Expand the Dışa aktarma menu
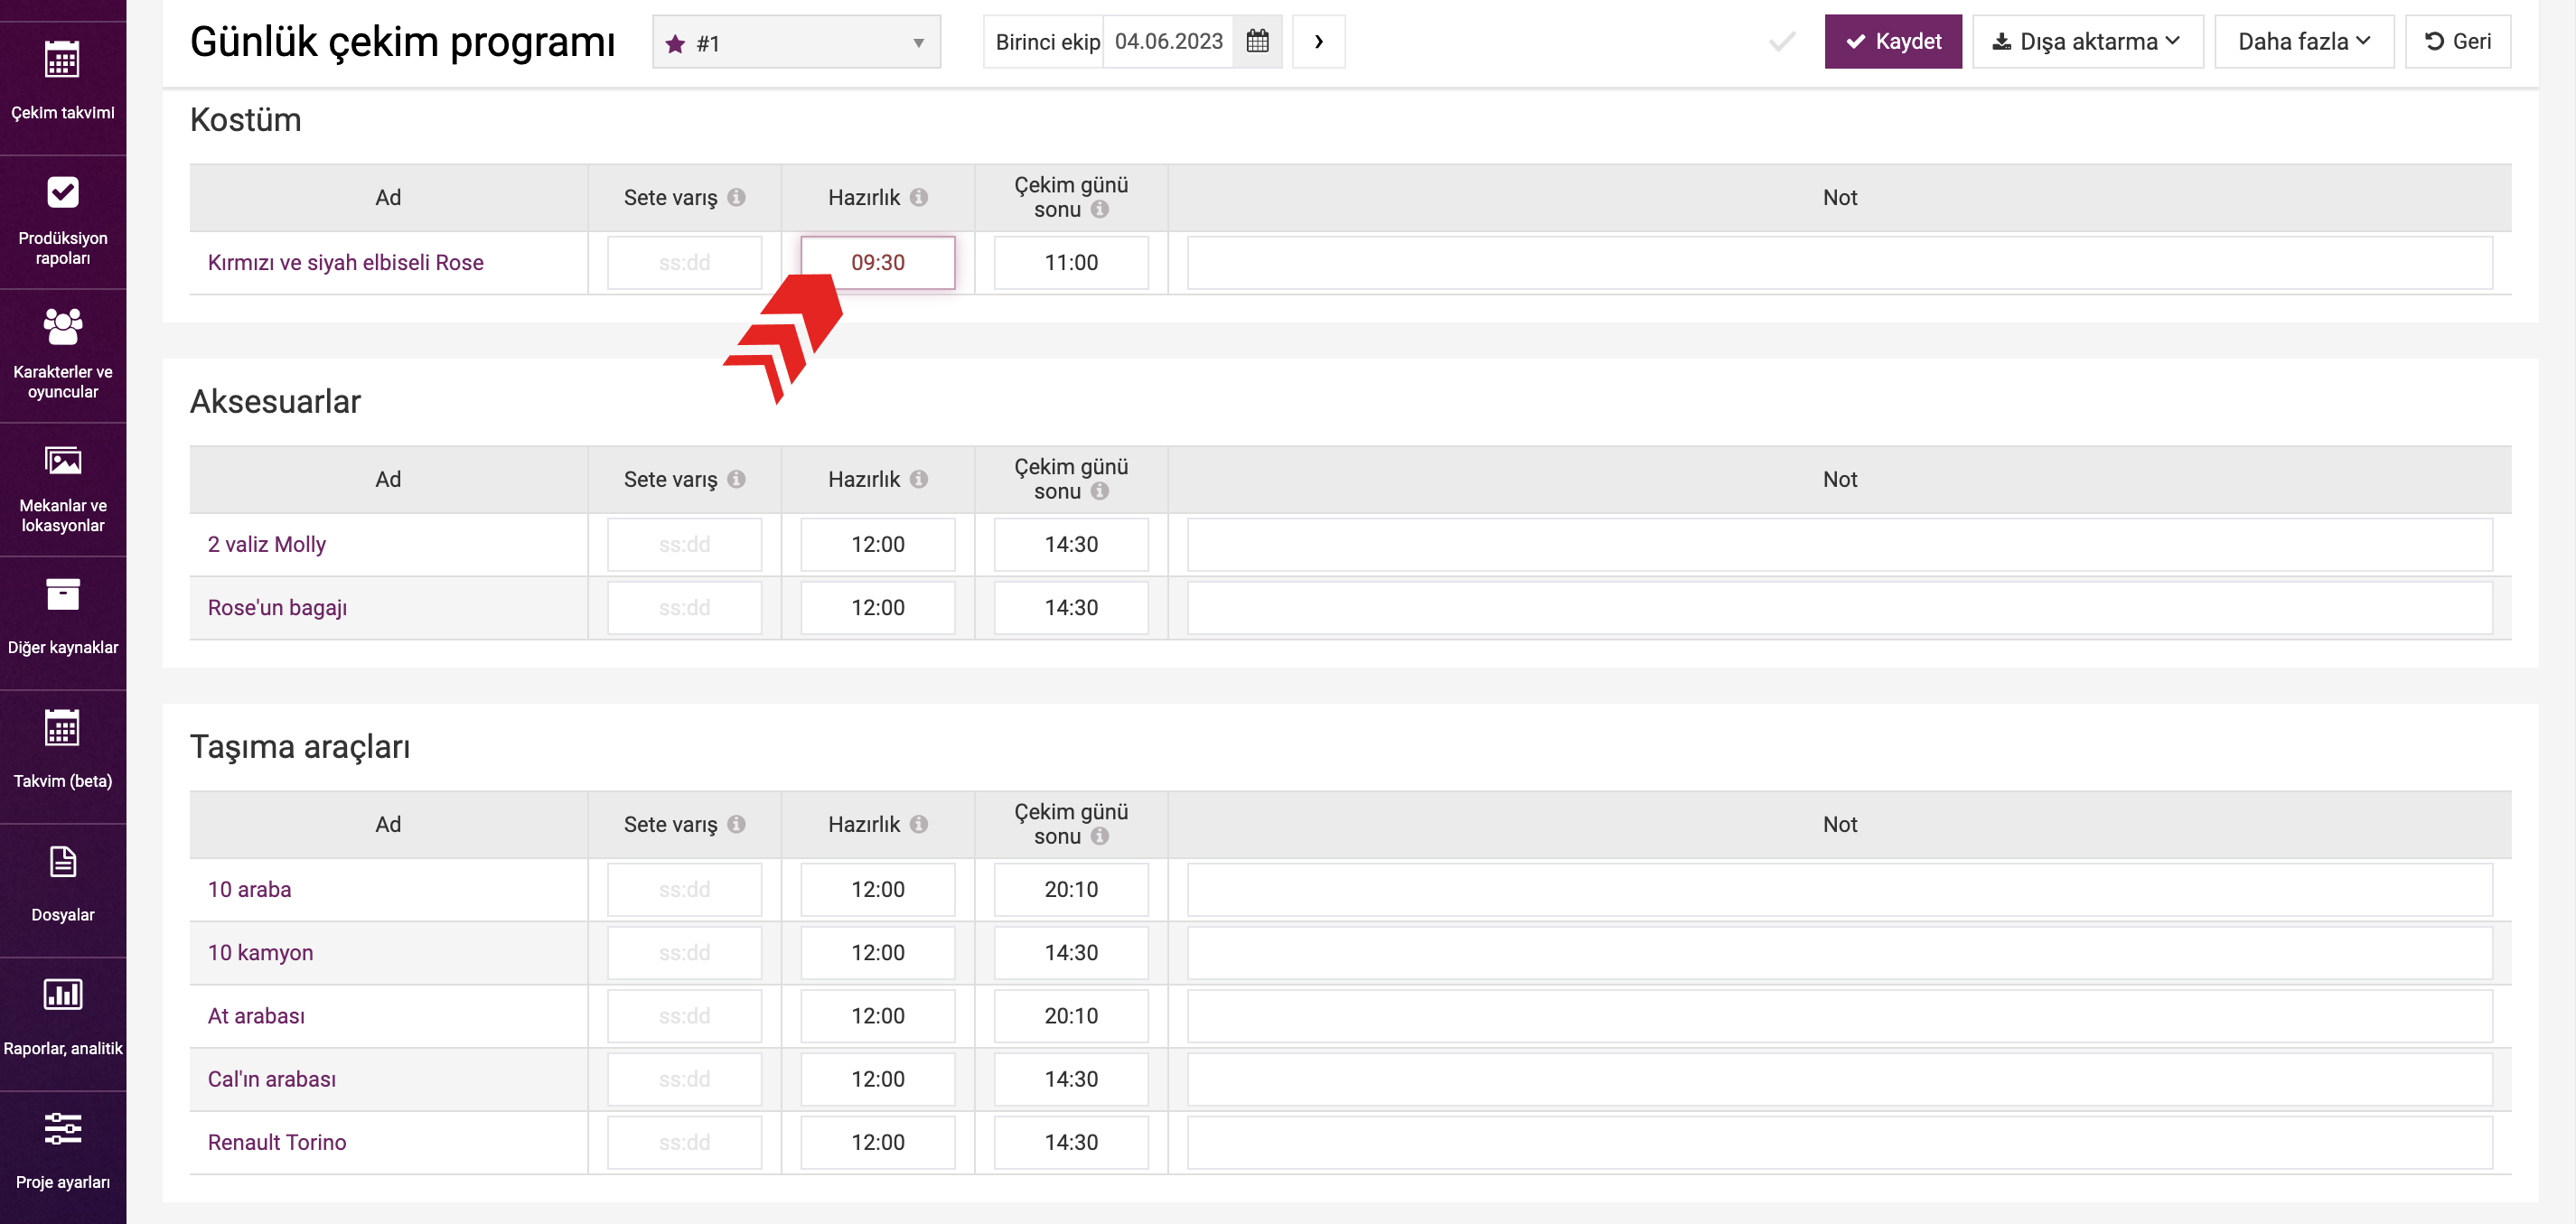This screenshot has width=2576, height=1224. pyautogui.click(x=2087, y=42)
